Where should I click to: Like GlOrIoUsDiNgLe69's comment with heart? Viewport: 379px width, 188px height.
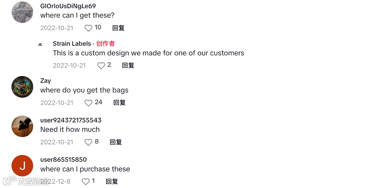[88, 28]
